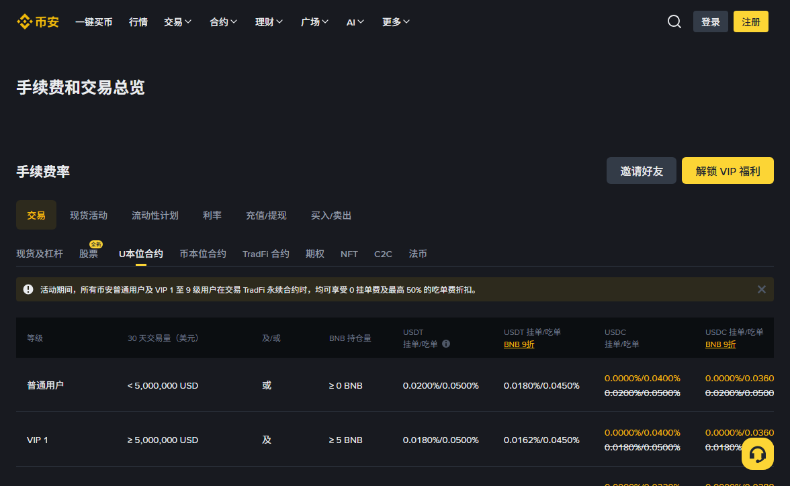Open 一键买币 from the top navigation
The height and width of the screenshot is (486, 790).
pyautogui.click(x=94, y=22)
